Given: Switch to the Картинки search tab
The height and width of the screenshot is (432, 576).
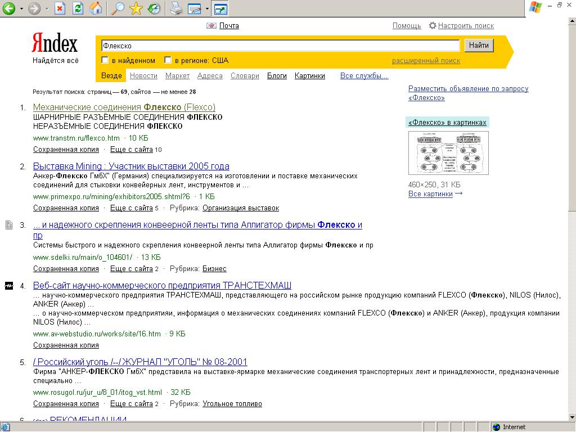Looking at the screenshot, I should pyautogui.click(x=309, y=75).
